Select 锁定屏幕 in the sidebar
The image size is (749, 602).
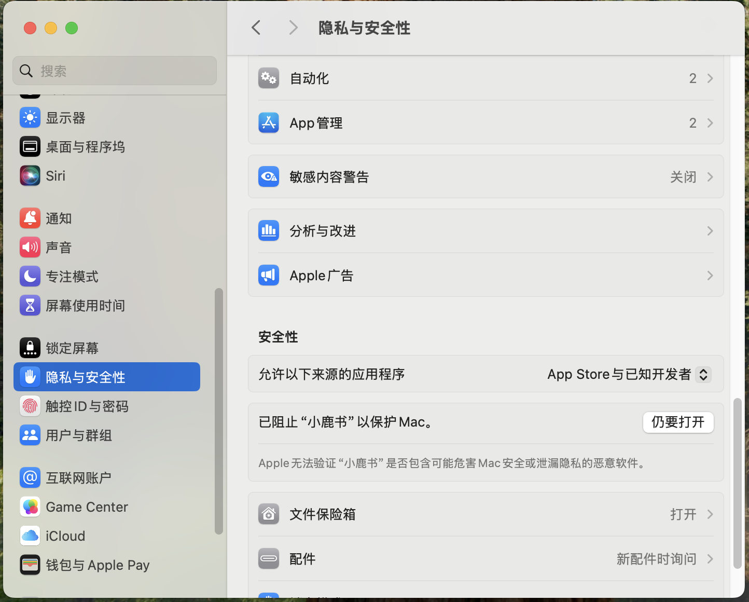[x=107, y=348]
